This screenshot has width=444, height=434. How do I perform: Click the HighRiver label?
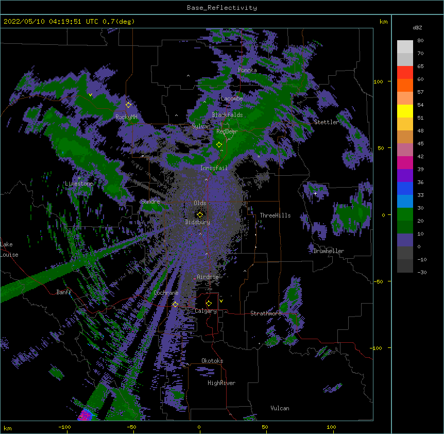(221, 383)
